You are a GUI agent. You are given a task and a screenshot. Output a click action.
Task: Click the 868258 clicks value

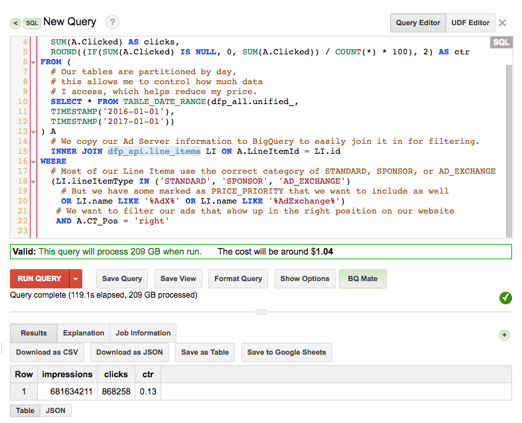(116, 391)
